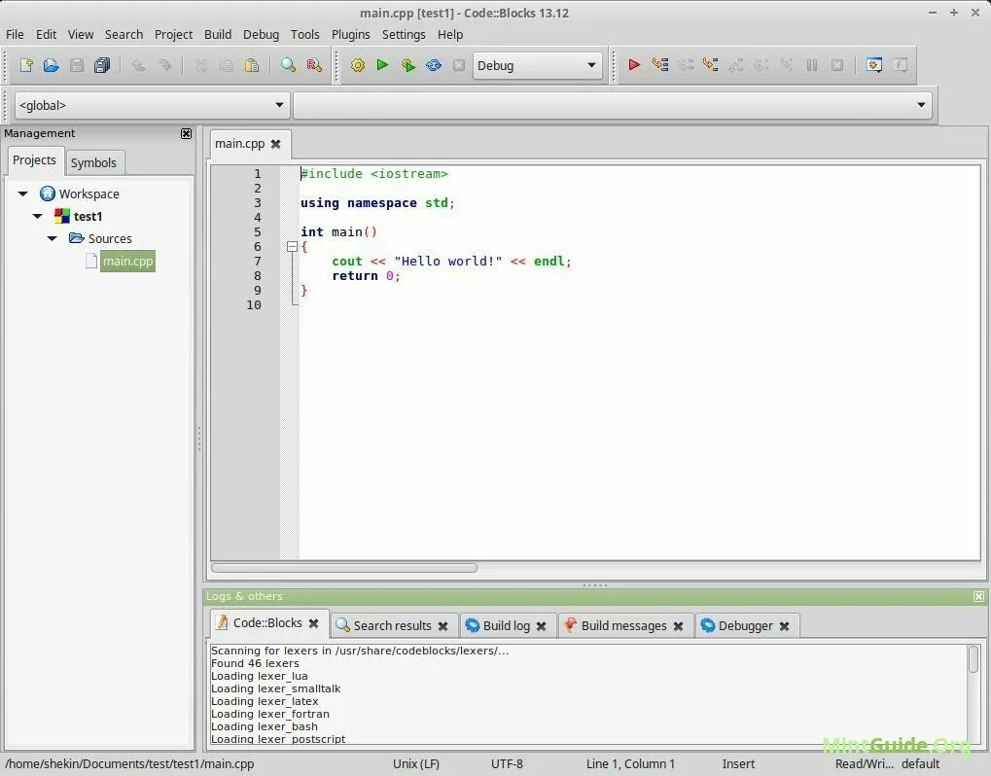Click the Stop debugger icon
The width and height of the screenshot is (991, 776).
coord(837,64)
